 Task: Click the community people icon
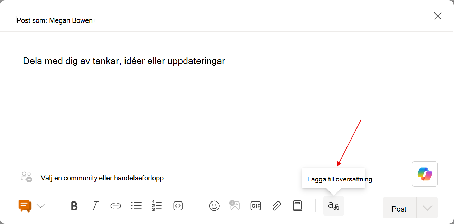pyautogui.click(x=26, y=177)
